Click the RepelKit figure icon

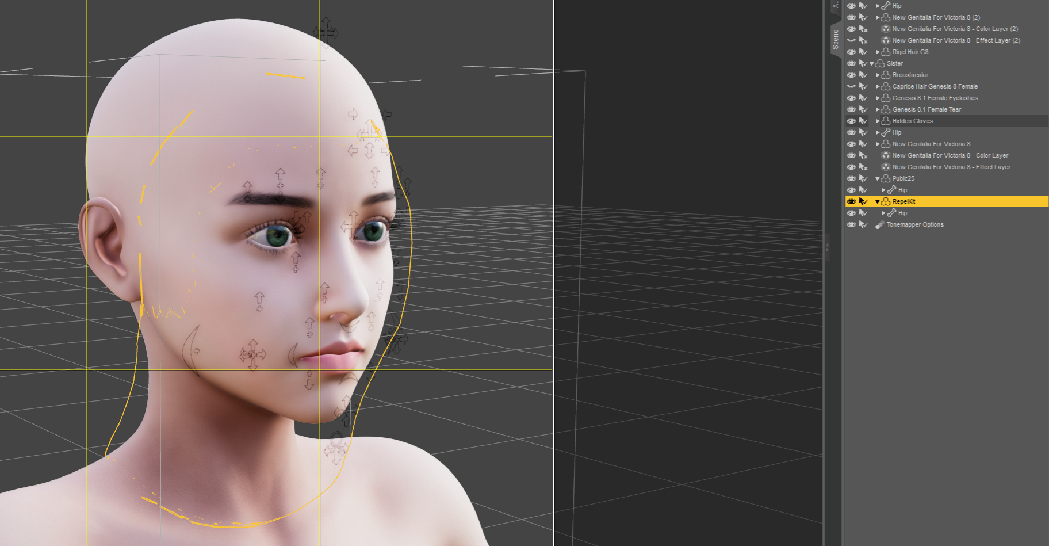(x=886, y=201)
